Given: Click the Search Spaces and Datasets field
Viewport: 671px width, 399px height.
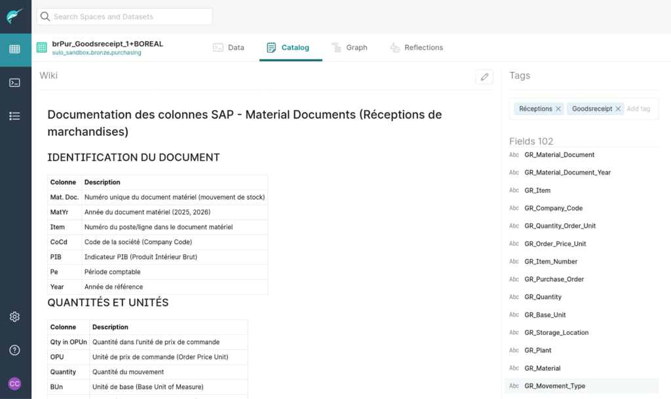Looking at the screenshot, I should pyautogui.click(x=125, y=16).
